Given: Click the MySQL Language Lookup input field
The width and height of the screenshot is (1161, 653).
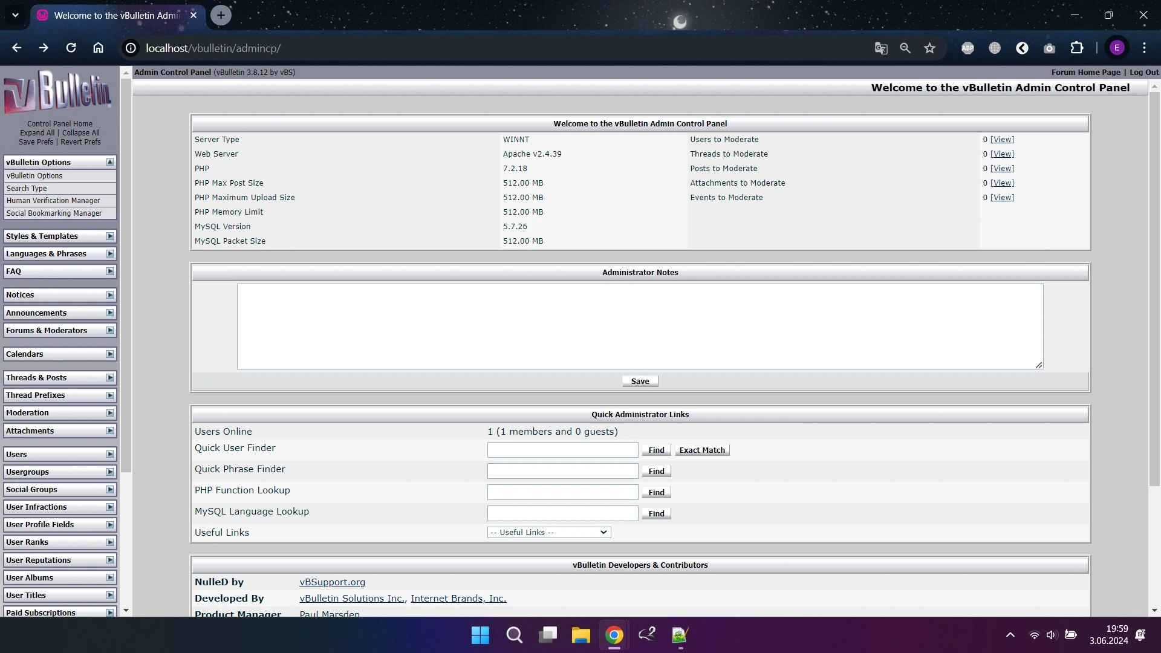Looking at the screenshot, I should pos(562,513).
